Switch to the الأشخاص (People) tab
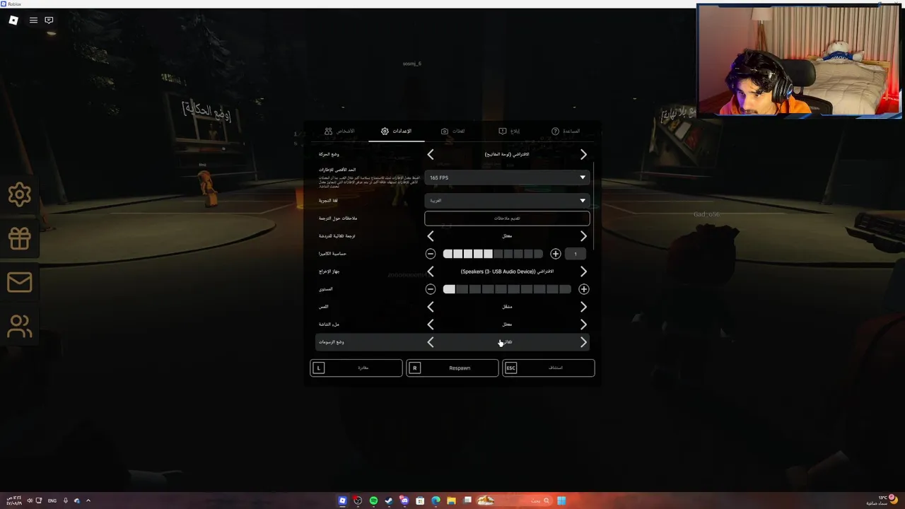 click(x=339, y=131)
